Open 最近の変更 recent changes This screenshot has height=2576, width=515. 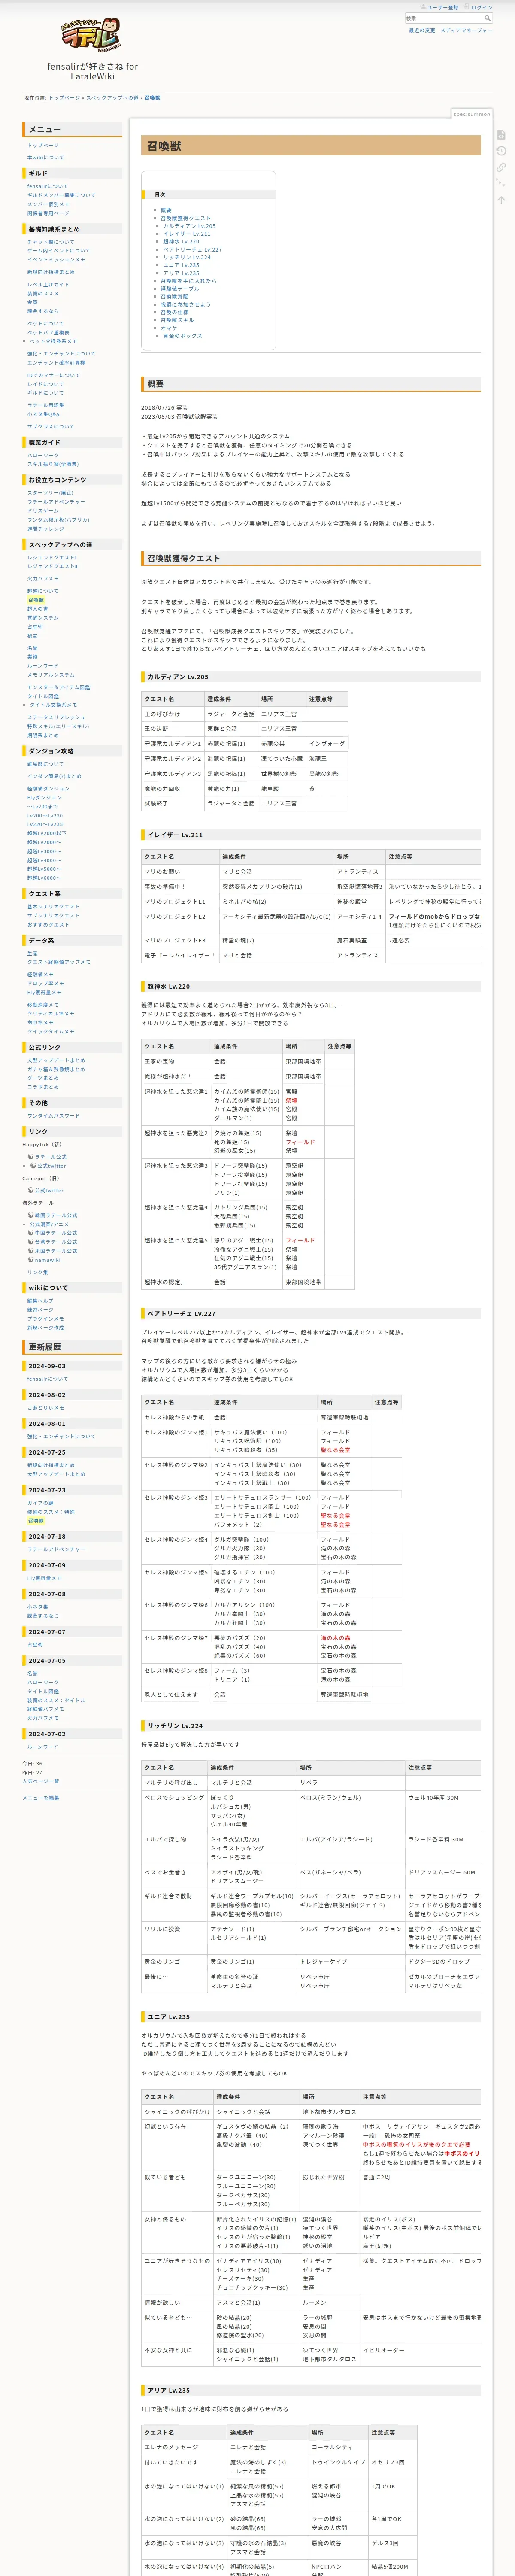(x=422, y=30)
